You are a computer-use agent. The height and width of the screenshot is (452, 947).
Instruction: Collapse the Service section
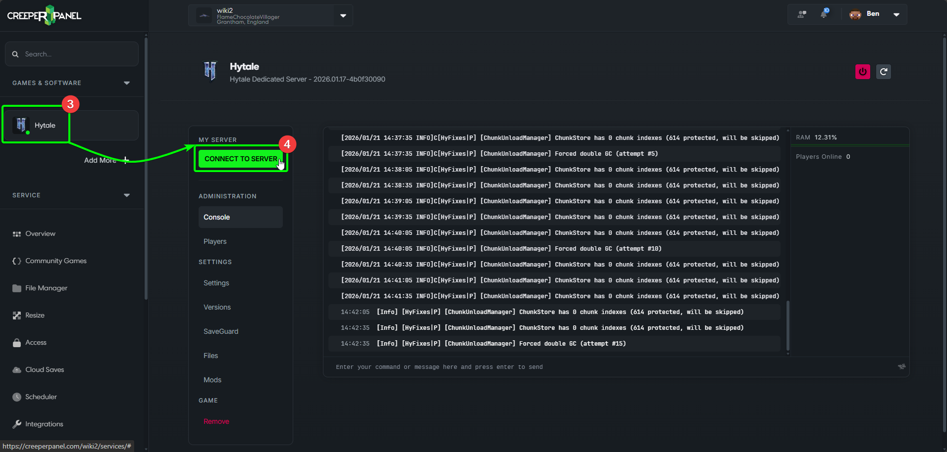pos(127,195)
